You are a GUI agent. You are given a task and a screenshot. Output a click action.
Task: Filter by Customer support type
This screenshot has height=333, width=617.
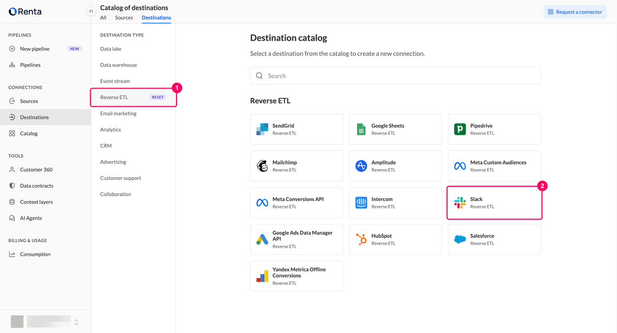pyautogui.click(x=121, y=178)
